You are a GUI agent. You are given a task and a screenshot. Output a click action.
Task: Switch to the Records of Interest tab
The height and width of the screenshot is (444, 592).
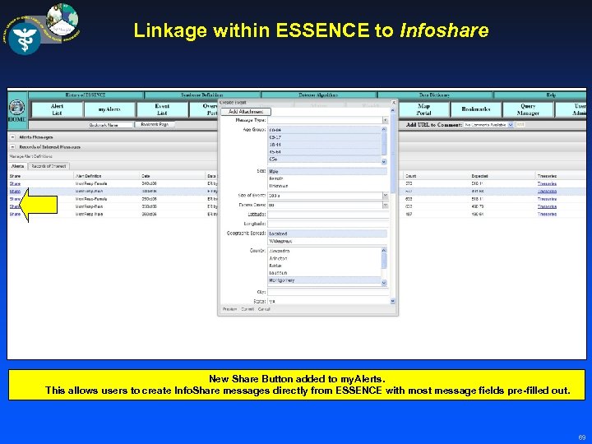[x=49, y=166]
